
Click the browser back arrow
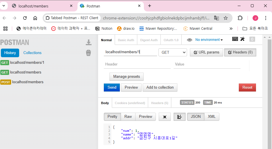point(4,18)
